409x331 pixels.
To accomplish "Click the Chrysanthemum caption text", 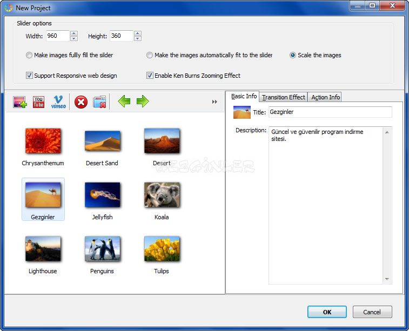I will pyautogui.click(x=43, y=163).
